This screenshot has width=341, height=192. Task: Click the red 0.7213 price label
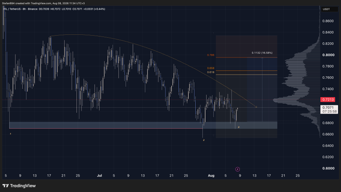[328, 99]
